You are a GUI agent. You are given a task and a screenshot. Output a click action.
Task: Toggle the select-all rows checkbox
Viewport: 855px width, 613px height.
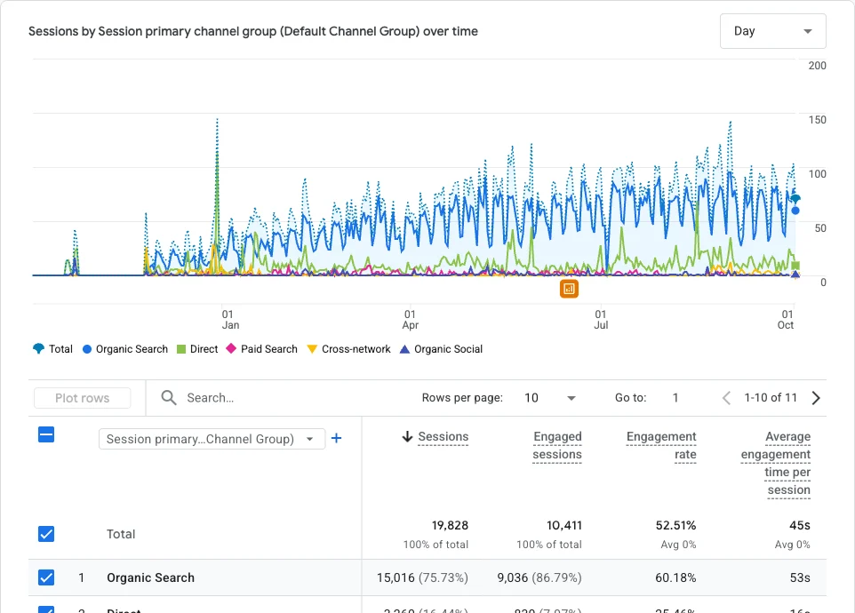tap(46, 434)
